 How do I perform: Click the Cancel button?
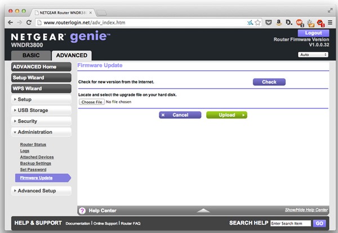point(180,115)
